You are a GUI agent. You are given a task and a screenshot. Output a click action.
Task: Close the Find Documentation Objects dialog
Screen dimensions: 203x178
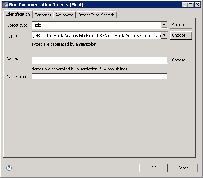198,5
